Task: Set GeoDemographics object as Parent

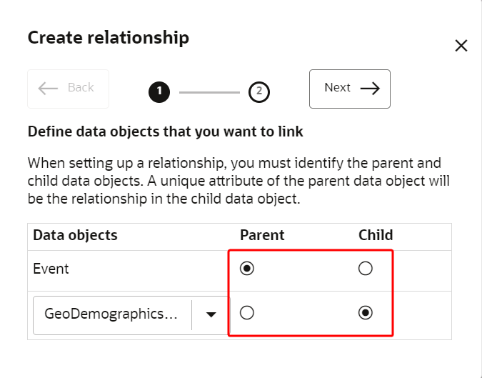Action: point(248,313)
